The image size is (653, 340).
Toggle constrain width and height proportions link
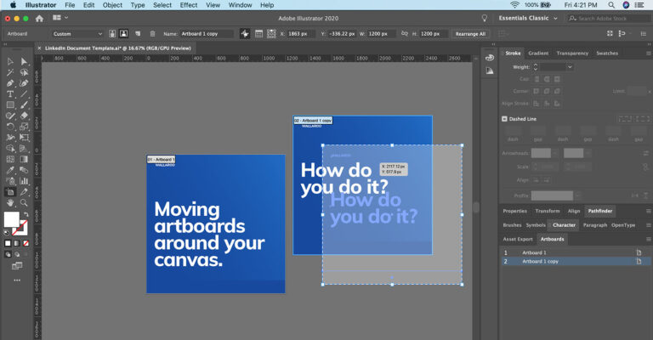click(x=405, y=33)
